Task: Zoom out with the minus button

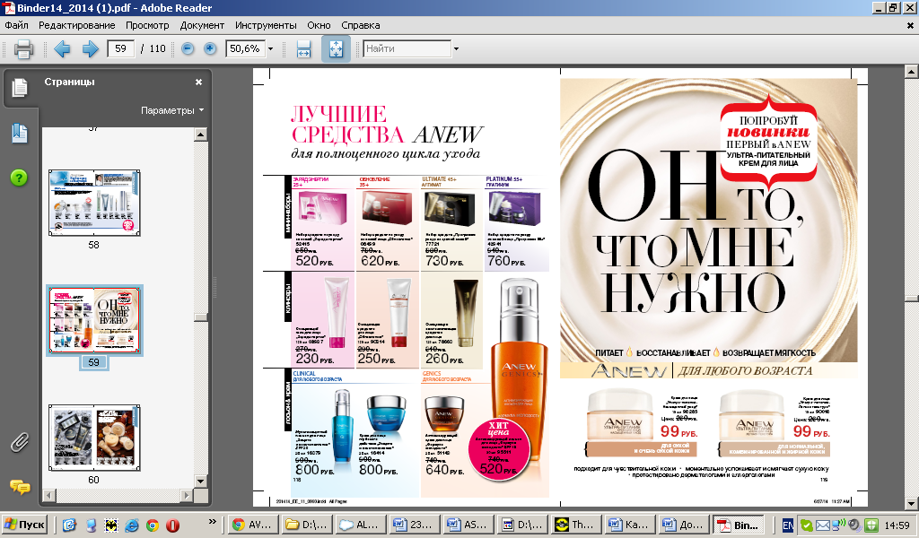Action: (x=188, y=48)
